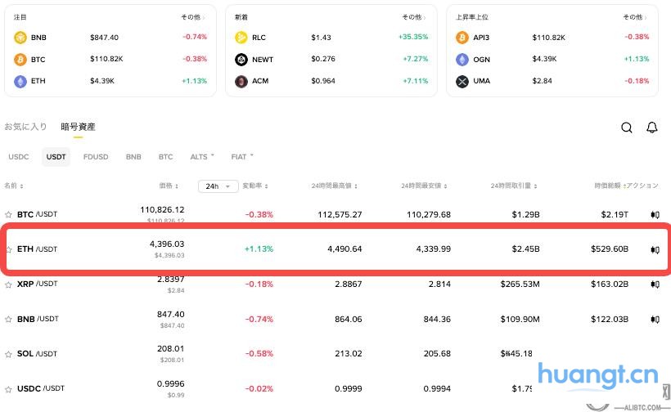
Task: Open the ETH/USDT trading chart icon
Action: 655,249
